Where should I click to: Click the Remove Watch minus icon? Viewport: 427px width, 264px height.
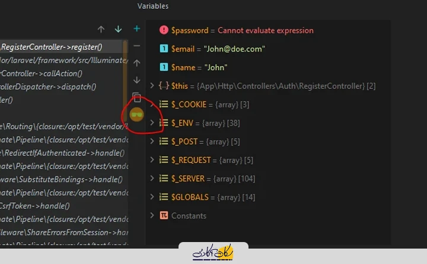coord(137,46)
